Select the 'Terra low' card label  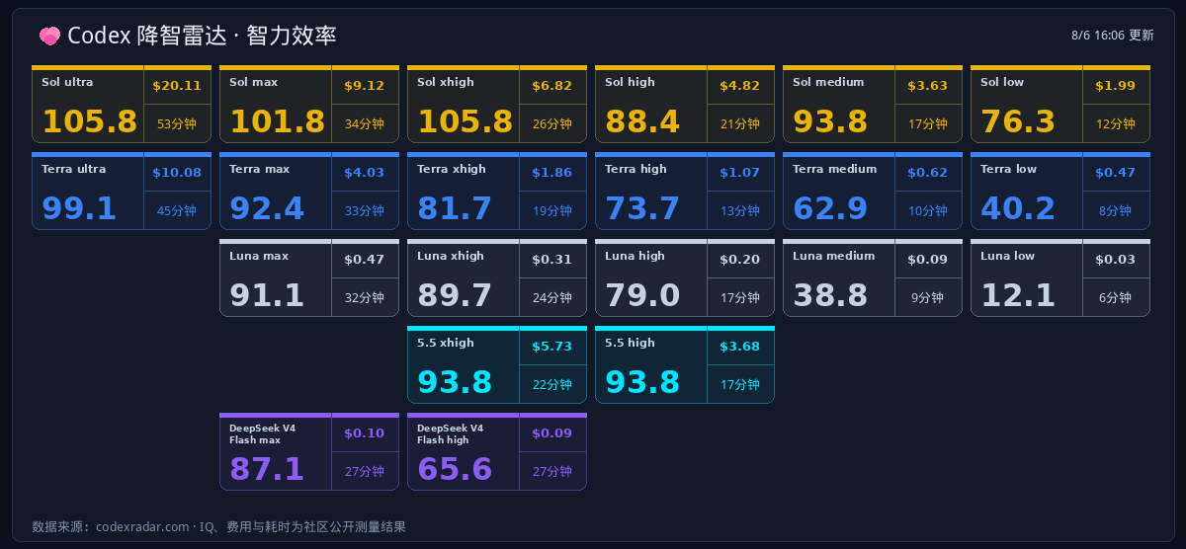[1009, 169]
